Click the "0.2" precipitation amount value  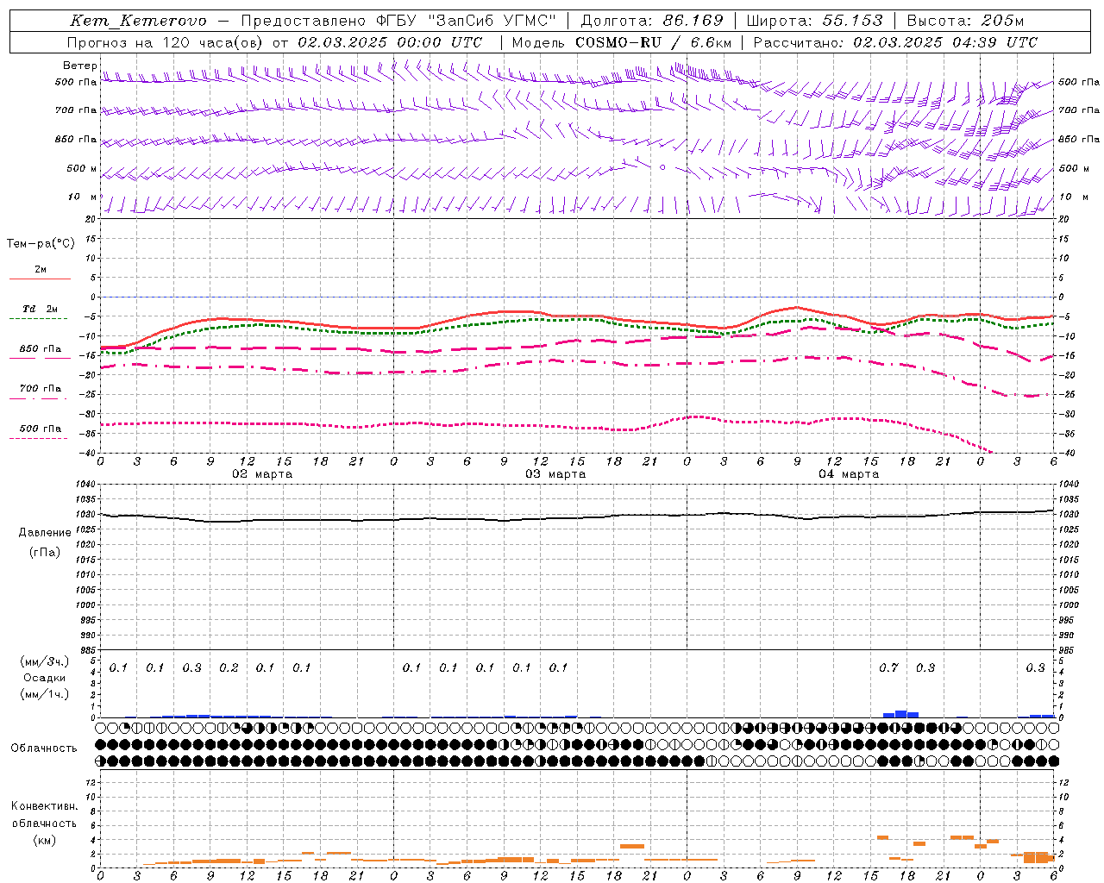point(229,668)
